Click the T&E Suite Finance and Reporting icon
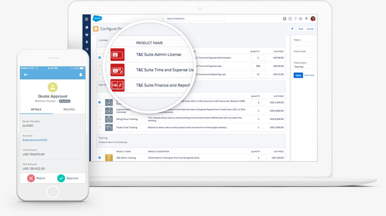Screen dimensions: 386x216 click(x=117, y=85)
